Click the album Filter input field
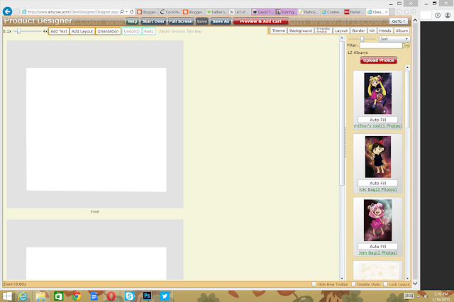The width and height of the screenshot is (454, 302). point(381,45)
